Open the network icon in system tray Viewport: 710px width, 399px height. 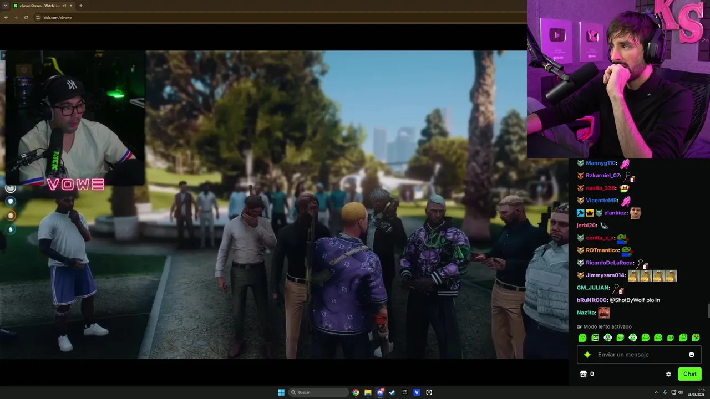tap(673, 392)
